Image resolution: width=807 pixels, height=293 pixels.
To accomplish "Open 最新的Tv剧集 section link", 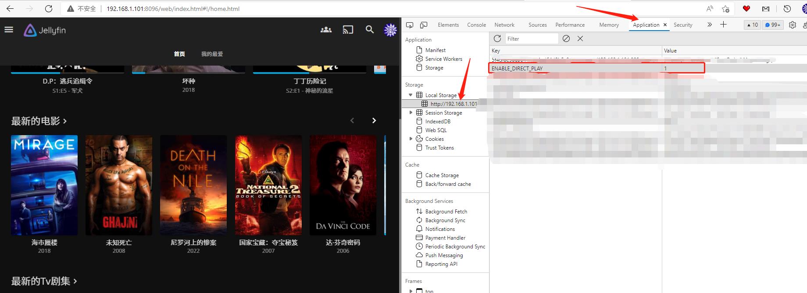I will coord(44,281).
